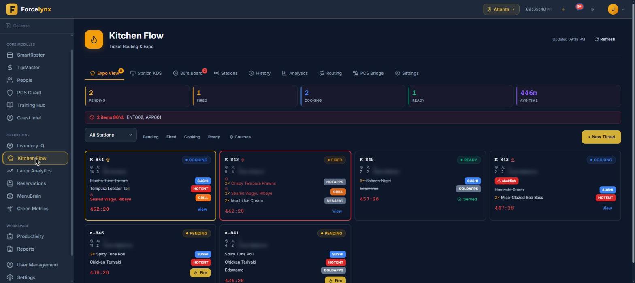Click the shellfish allergy badge

click(x=507, y=181)
